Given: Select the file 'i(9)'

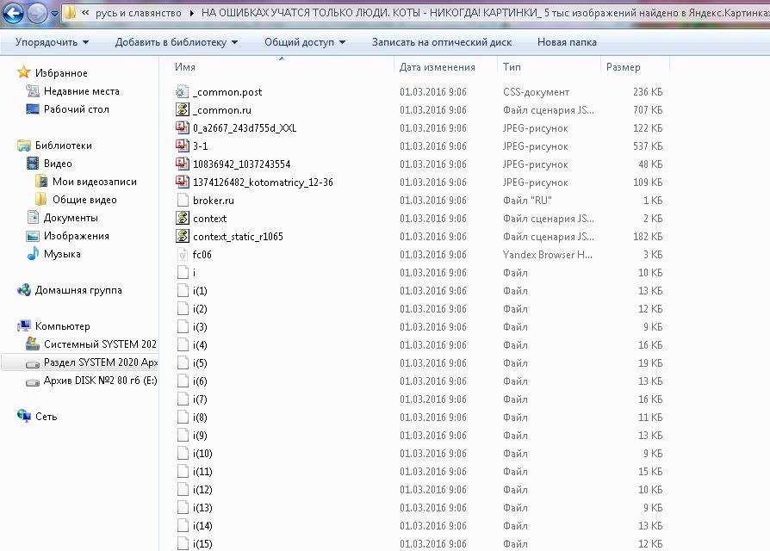Looking at the screenshot, I should (200, 436).
